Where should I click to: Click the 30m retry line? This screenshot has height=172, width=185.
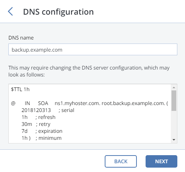tap(36, 124)
